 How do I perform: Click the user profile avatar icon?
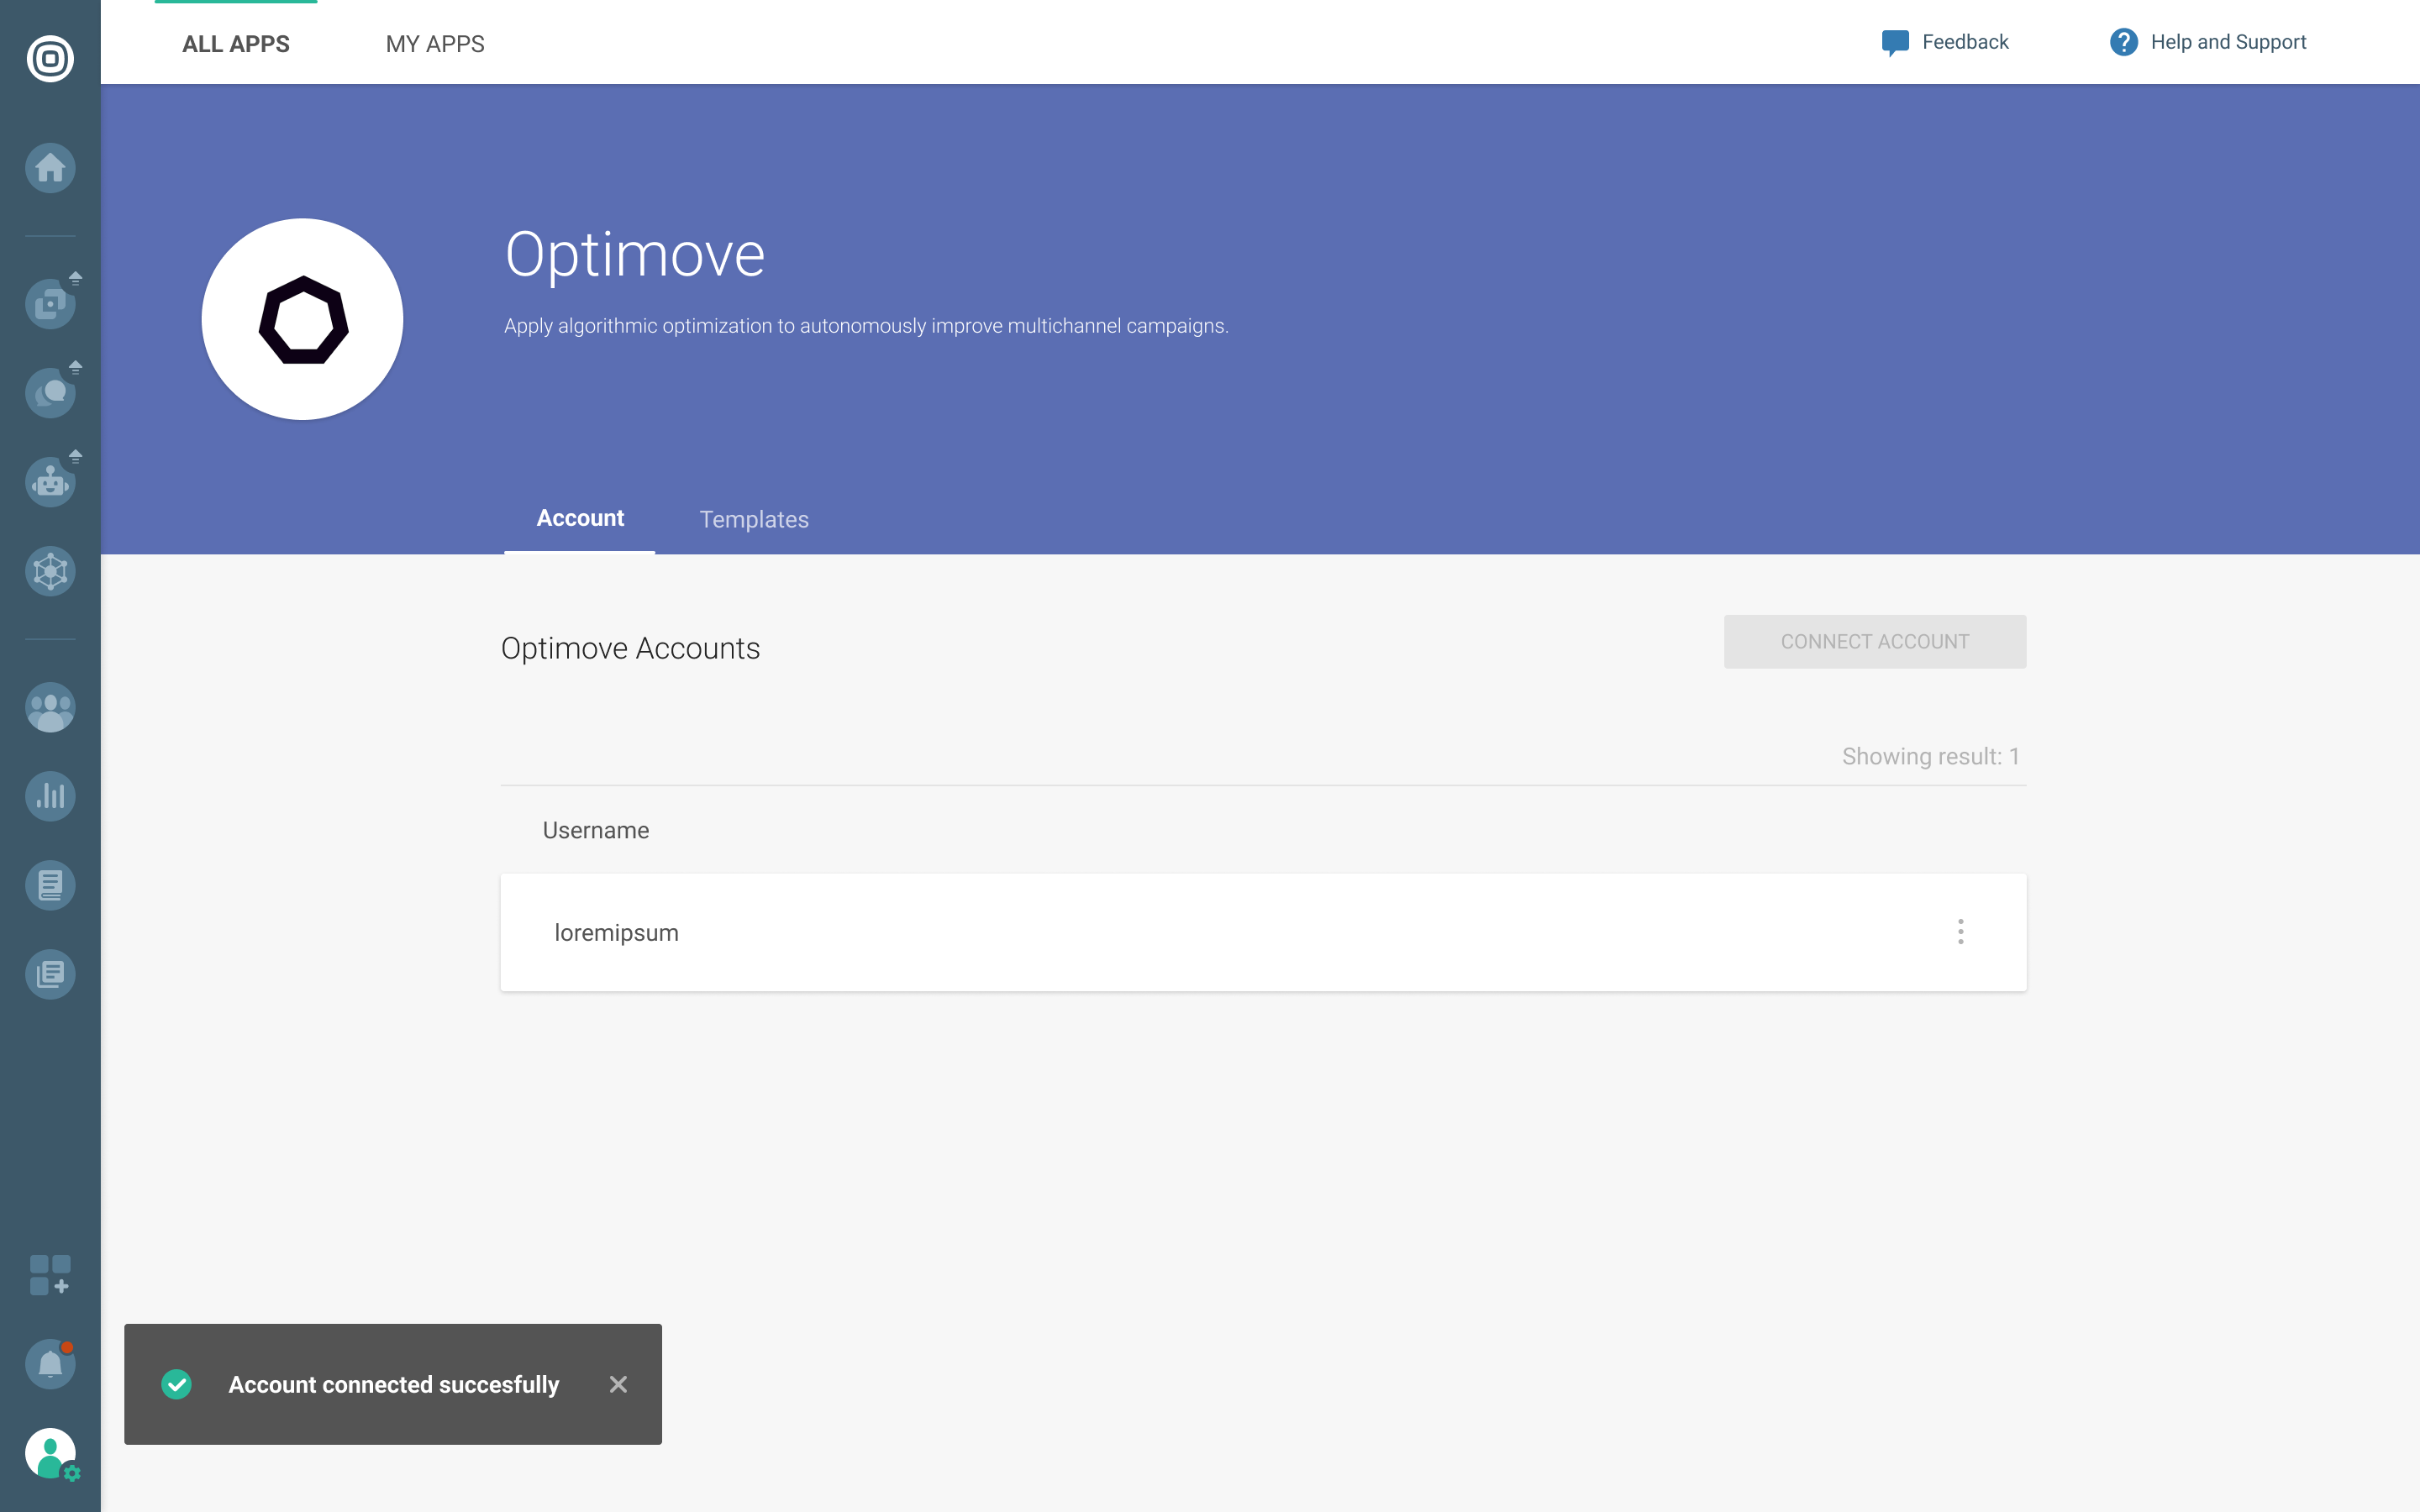tap(50, 1453)
